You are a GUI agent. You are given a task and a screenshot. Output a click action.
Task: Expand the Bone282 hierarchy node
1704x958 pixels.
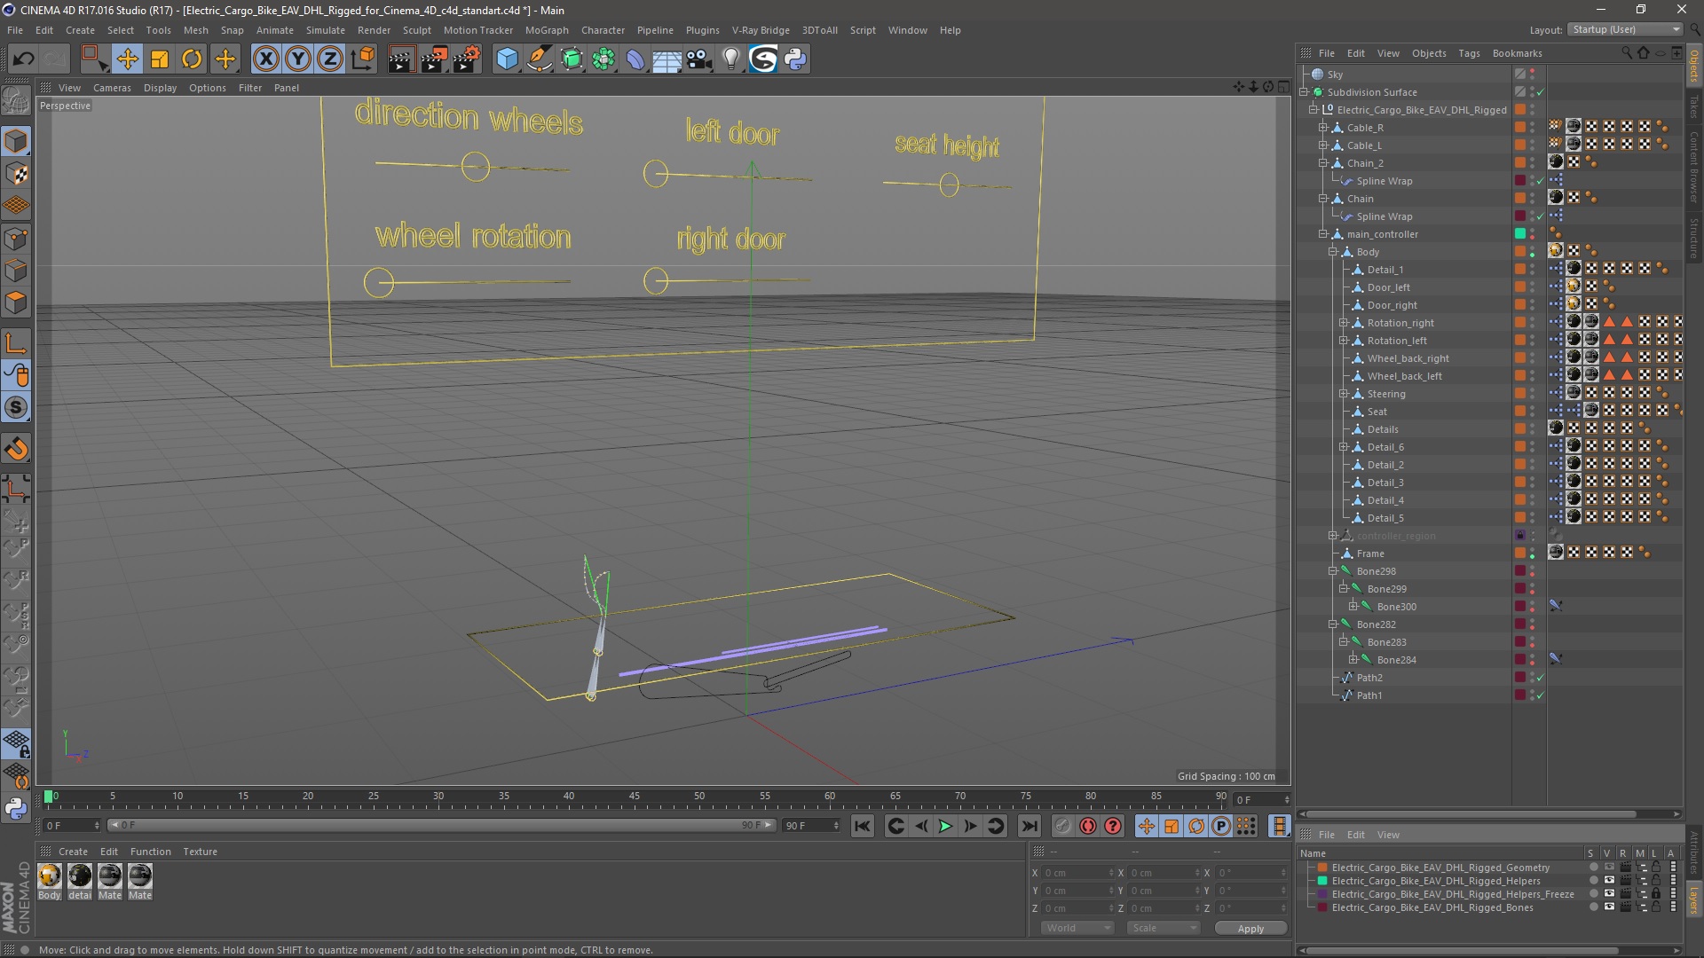coord(1334,624)
